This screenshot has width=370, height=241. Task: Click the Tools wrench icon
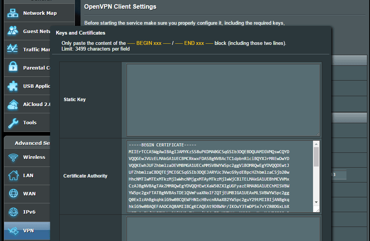[x=13, y=123]
